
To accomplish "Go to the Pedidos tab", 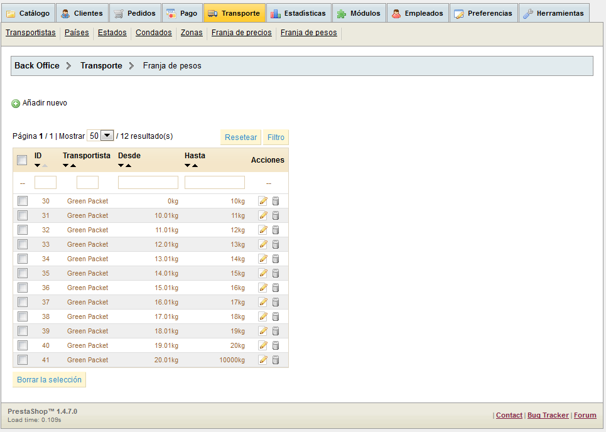I will [x=135, y=13].
